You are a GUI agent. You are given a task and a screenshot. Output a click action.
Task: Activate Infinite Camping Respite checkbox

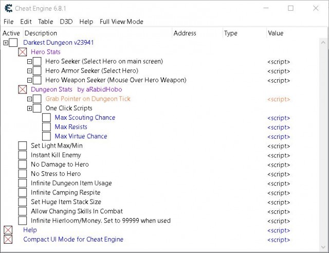(23, 192)
